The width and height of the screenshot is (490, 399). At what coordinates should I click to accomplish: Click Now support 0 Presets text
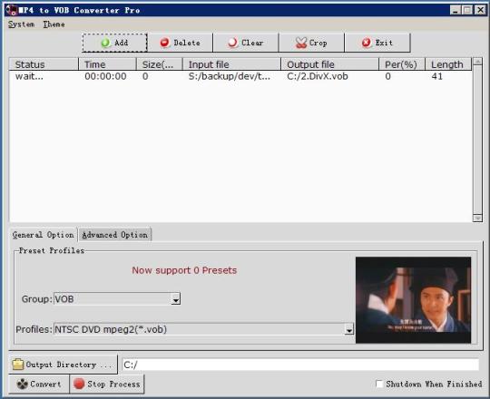tap(184, 270)
